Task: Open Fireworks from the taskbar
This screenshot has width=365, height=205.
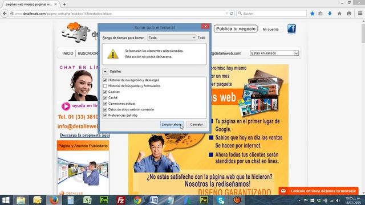Action: tap(204, 200)
